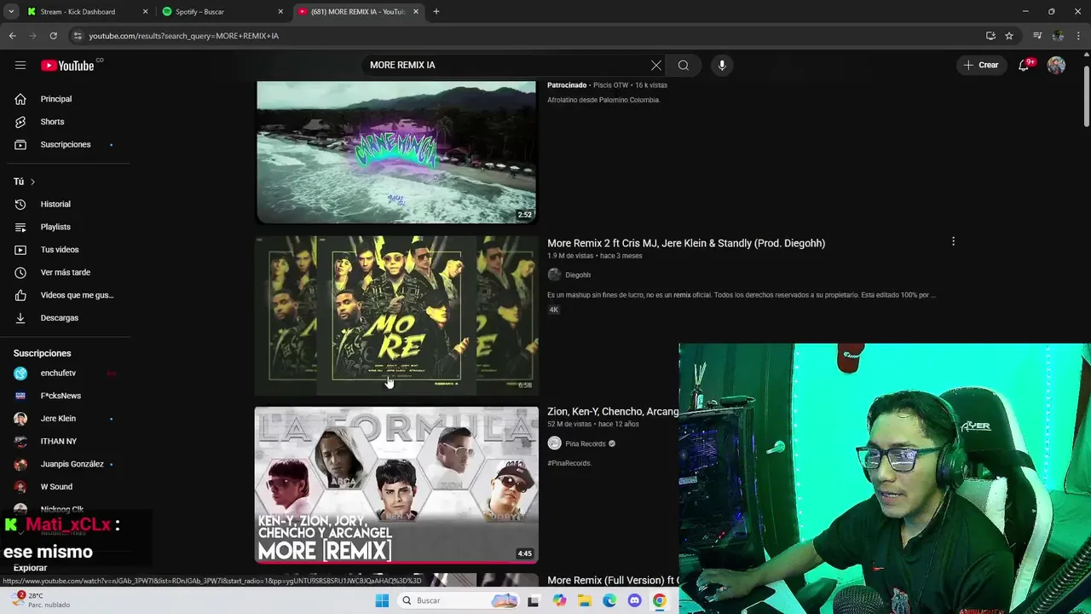1091x614 pixels.
Task: Clear the search box with the X
Action: pyautogui.click(x=655, y=65)
